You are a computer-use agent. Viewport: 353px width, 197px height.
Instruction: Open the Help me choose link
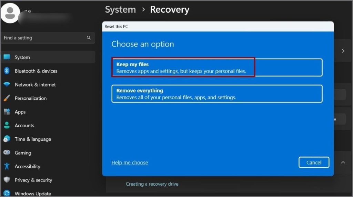(x=130, y=162)
